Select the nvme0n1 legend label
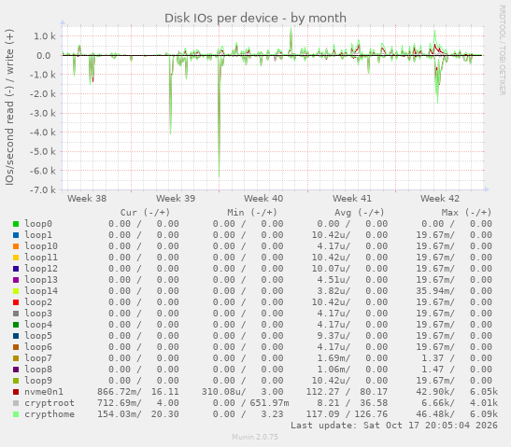The width and height of the screenshot is (511, 447). coord(44,392)
